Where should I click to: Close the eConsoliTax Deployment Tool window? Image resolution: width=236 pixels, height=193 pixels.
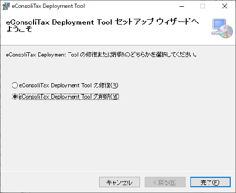pyautogui.click(x=224, y=6)
